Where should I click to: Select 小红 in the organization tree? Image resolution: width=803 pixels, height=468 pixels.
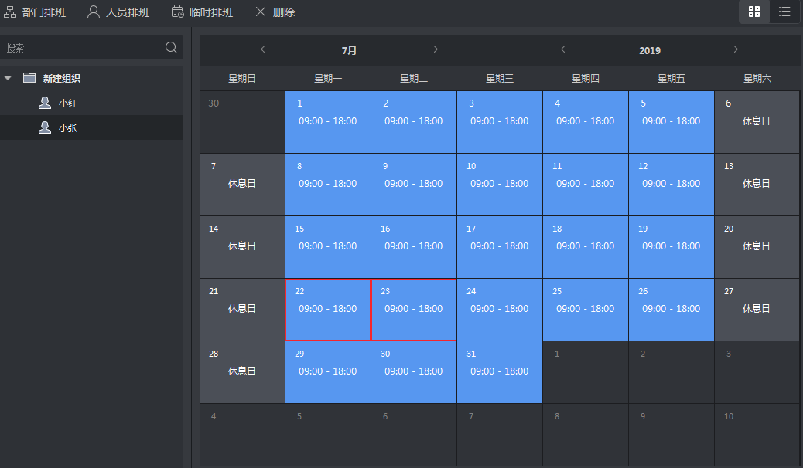(x=68, y=103)
